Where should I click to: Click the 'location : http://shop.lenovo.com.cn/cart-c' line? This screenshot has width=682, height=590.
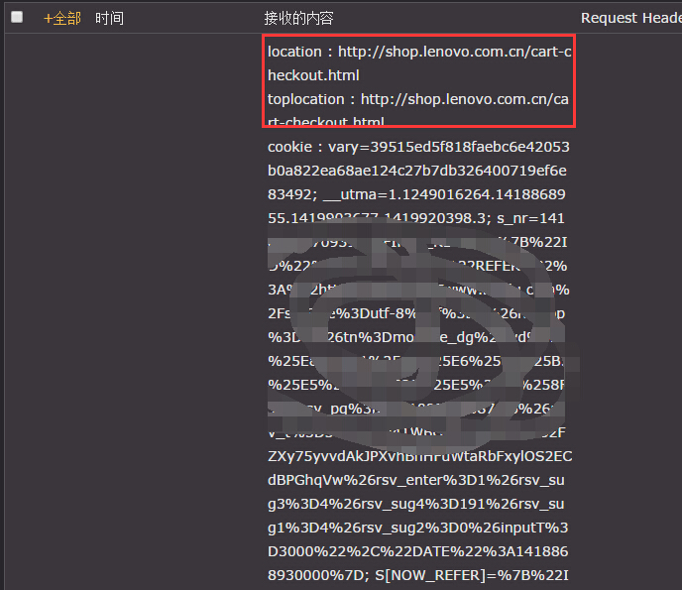419,52
